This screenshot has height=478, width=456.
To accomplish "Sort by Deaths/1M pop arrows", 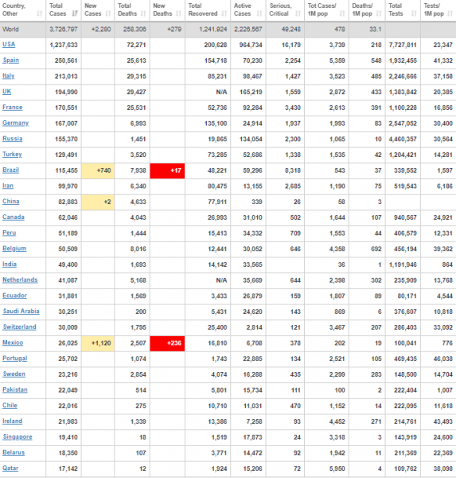I will tap(379, 14).
